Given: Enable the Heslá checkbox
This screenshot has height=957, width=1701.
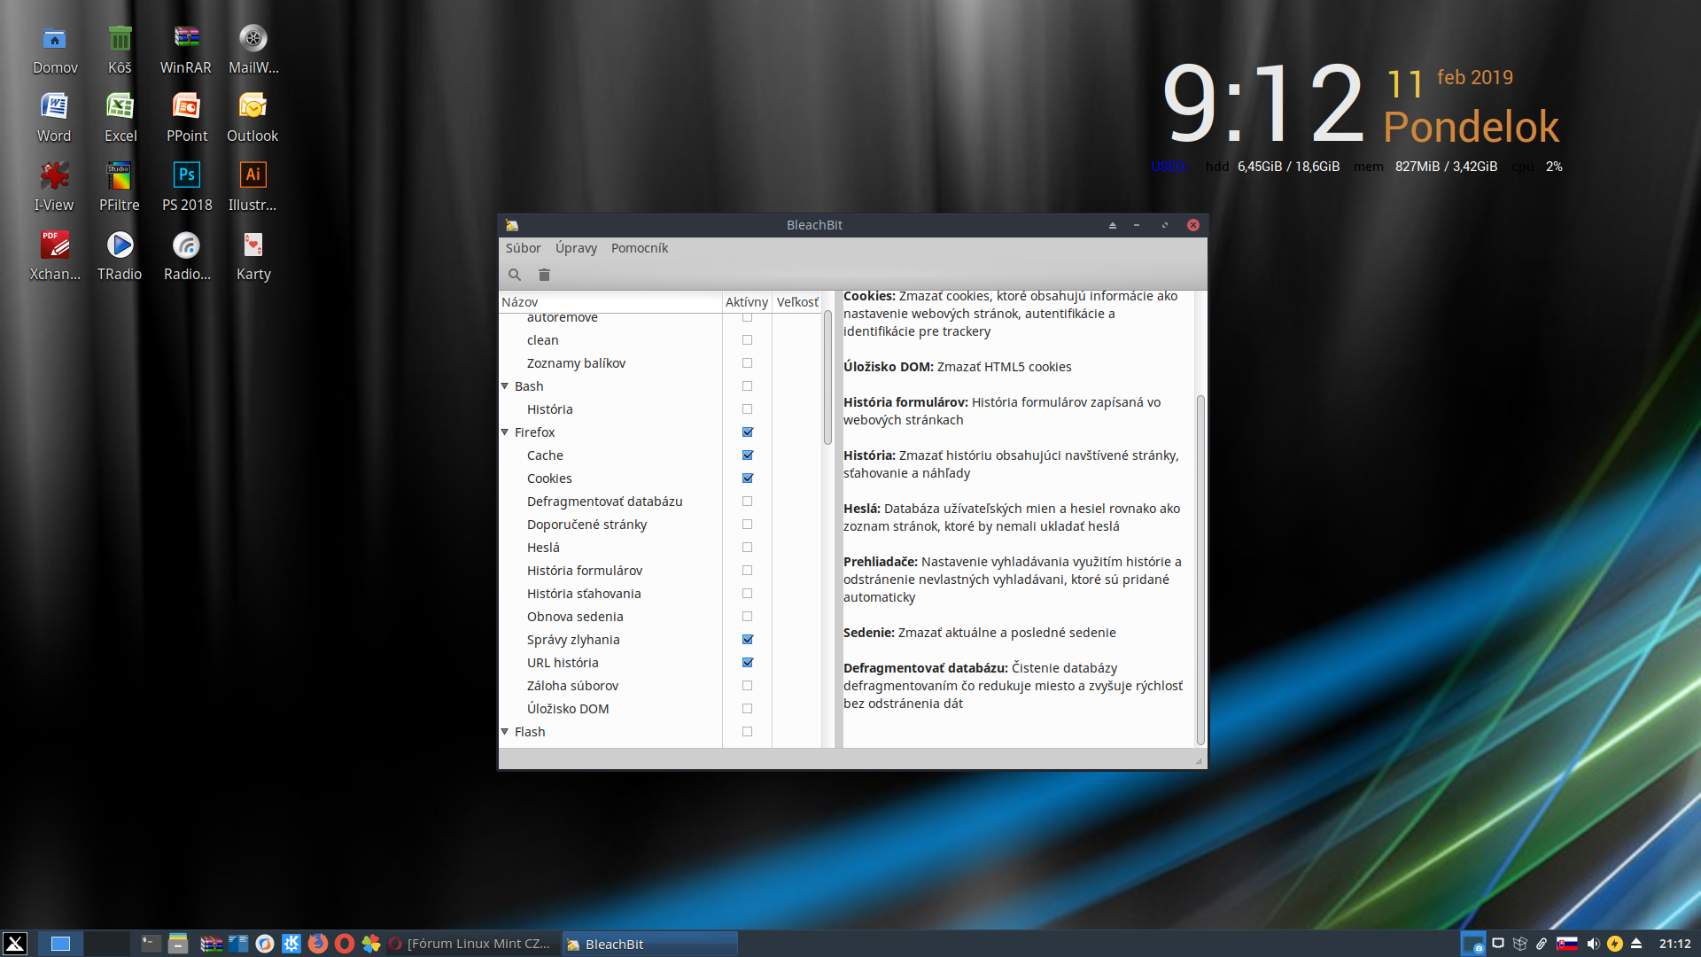Looking at the screenshot, I should click(x=748, y=548).
